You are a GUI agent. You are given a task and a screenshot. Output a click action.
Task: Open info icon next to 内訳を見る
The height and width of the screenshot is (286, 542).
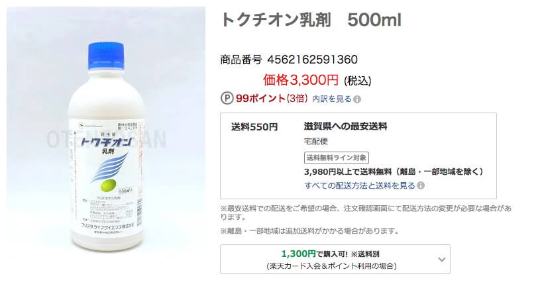point(357,99)
